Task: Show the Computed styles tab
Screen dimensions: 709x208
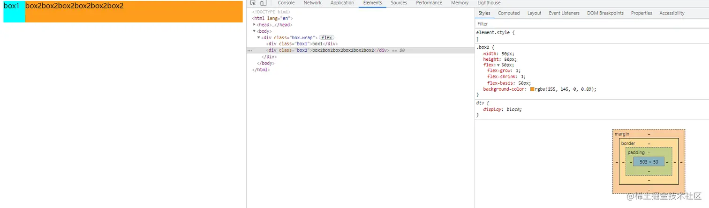Action: pyautogui.click(x=509, y=13)
